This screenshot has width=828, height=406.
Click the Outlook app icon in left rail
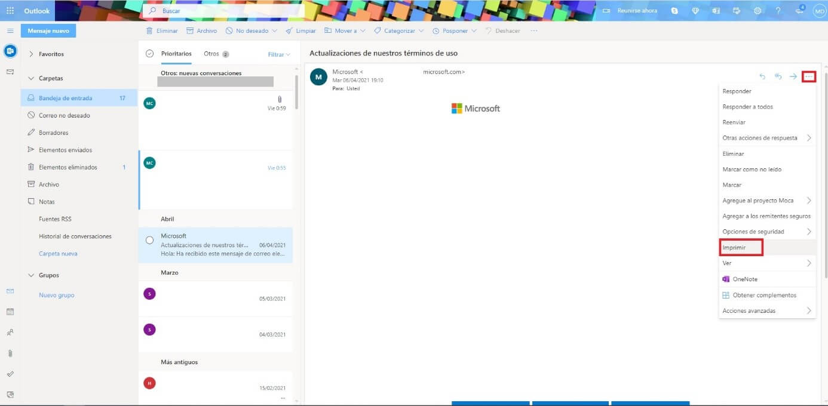[x=10, y=51]
